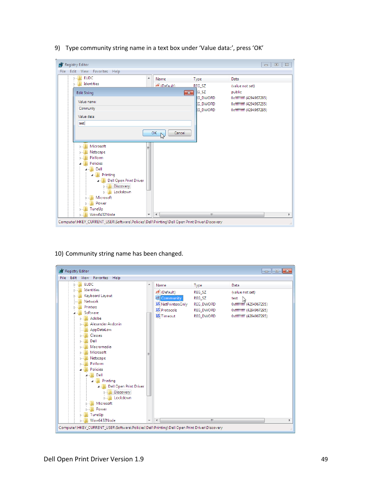Collapse the Policies node in step 10 tree
372x482 pixels.
[81, 370]
